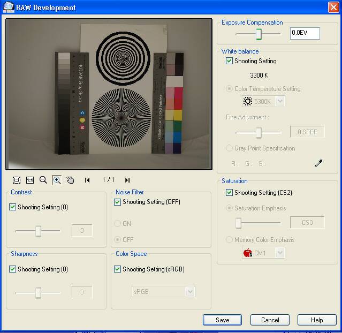Toggle Saturation Shooting Setting (CS2) checkbox
The width and height of the screenshot is (342, 333).
pos(230,193)
